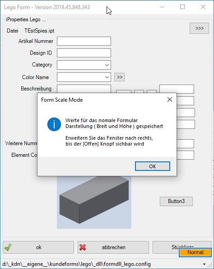Expand the form with >>> button
The width and height of the screenshot is (214, 269).
point(199,28)
